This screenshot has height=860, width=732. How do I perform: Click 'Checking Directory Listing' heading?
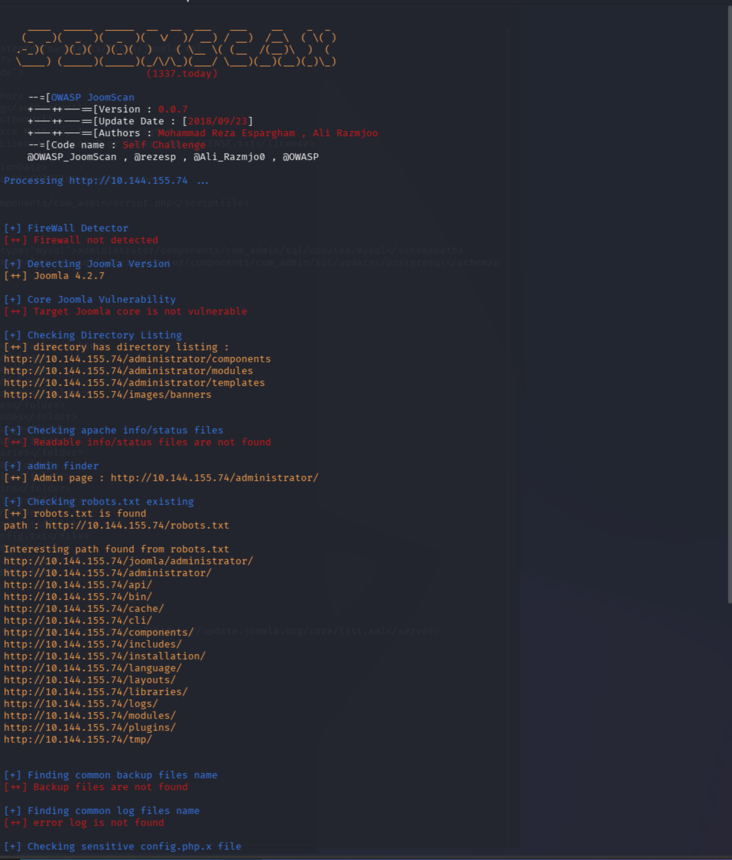click(x=93, y=335)
